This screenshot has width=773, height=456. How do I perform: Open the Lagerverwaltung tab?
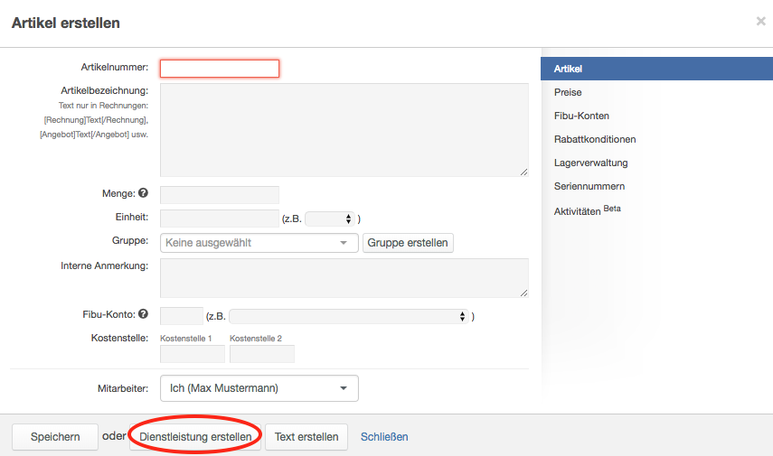point(591,163)
